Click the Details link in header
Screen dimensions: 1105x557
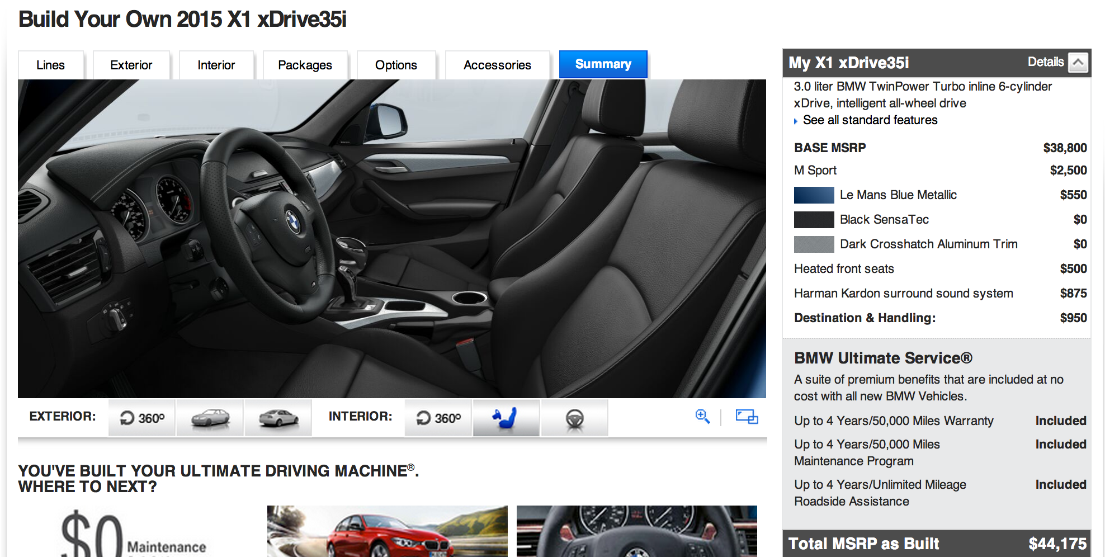1046,62
